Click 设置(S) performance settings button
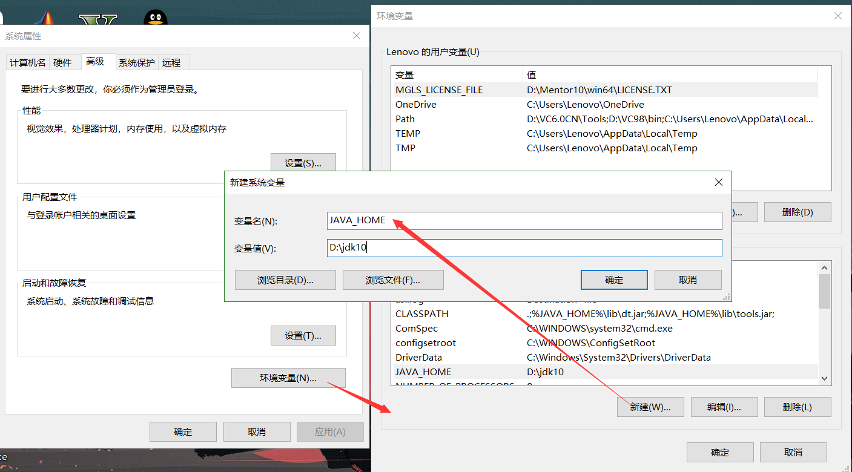The image size is (852, 472). coord(303,163)
